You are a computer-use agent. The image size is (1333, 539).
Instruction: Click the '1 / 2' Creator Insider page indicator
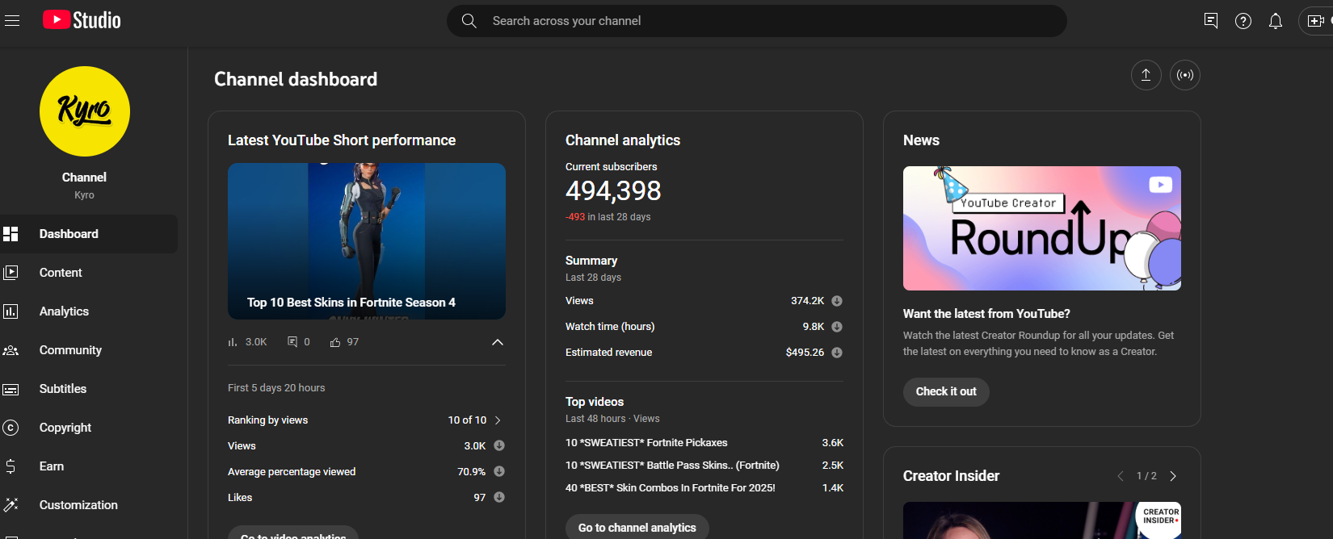[1146, 476]
